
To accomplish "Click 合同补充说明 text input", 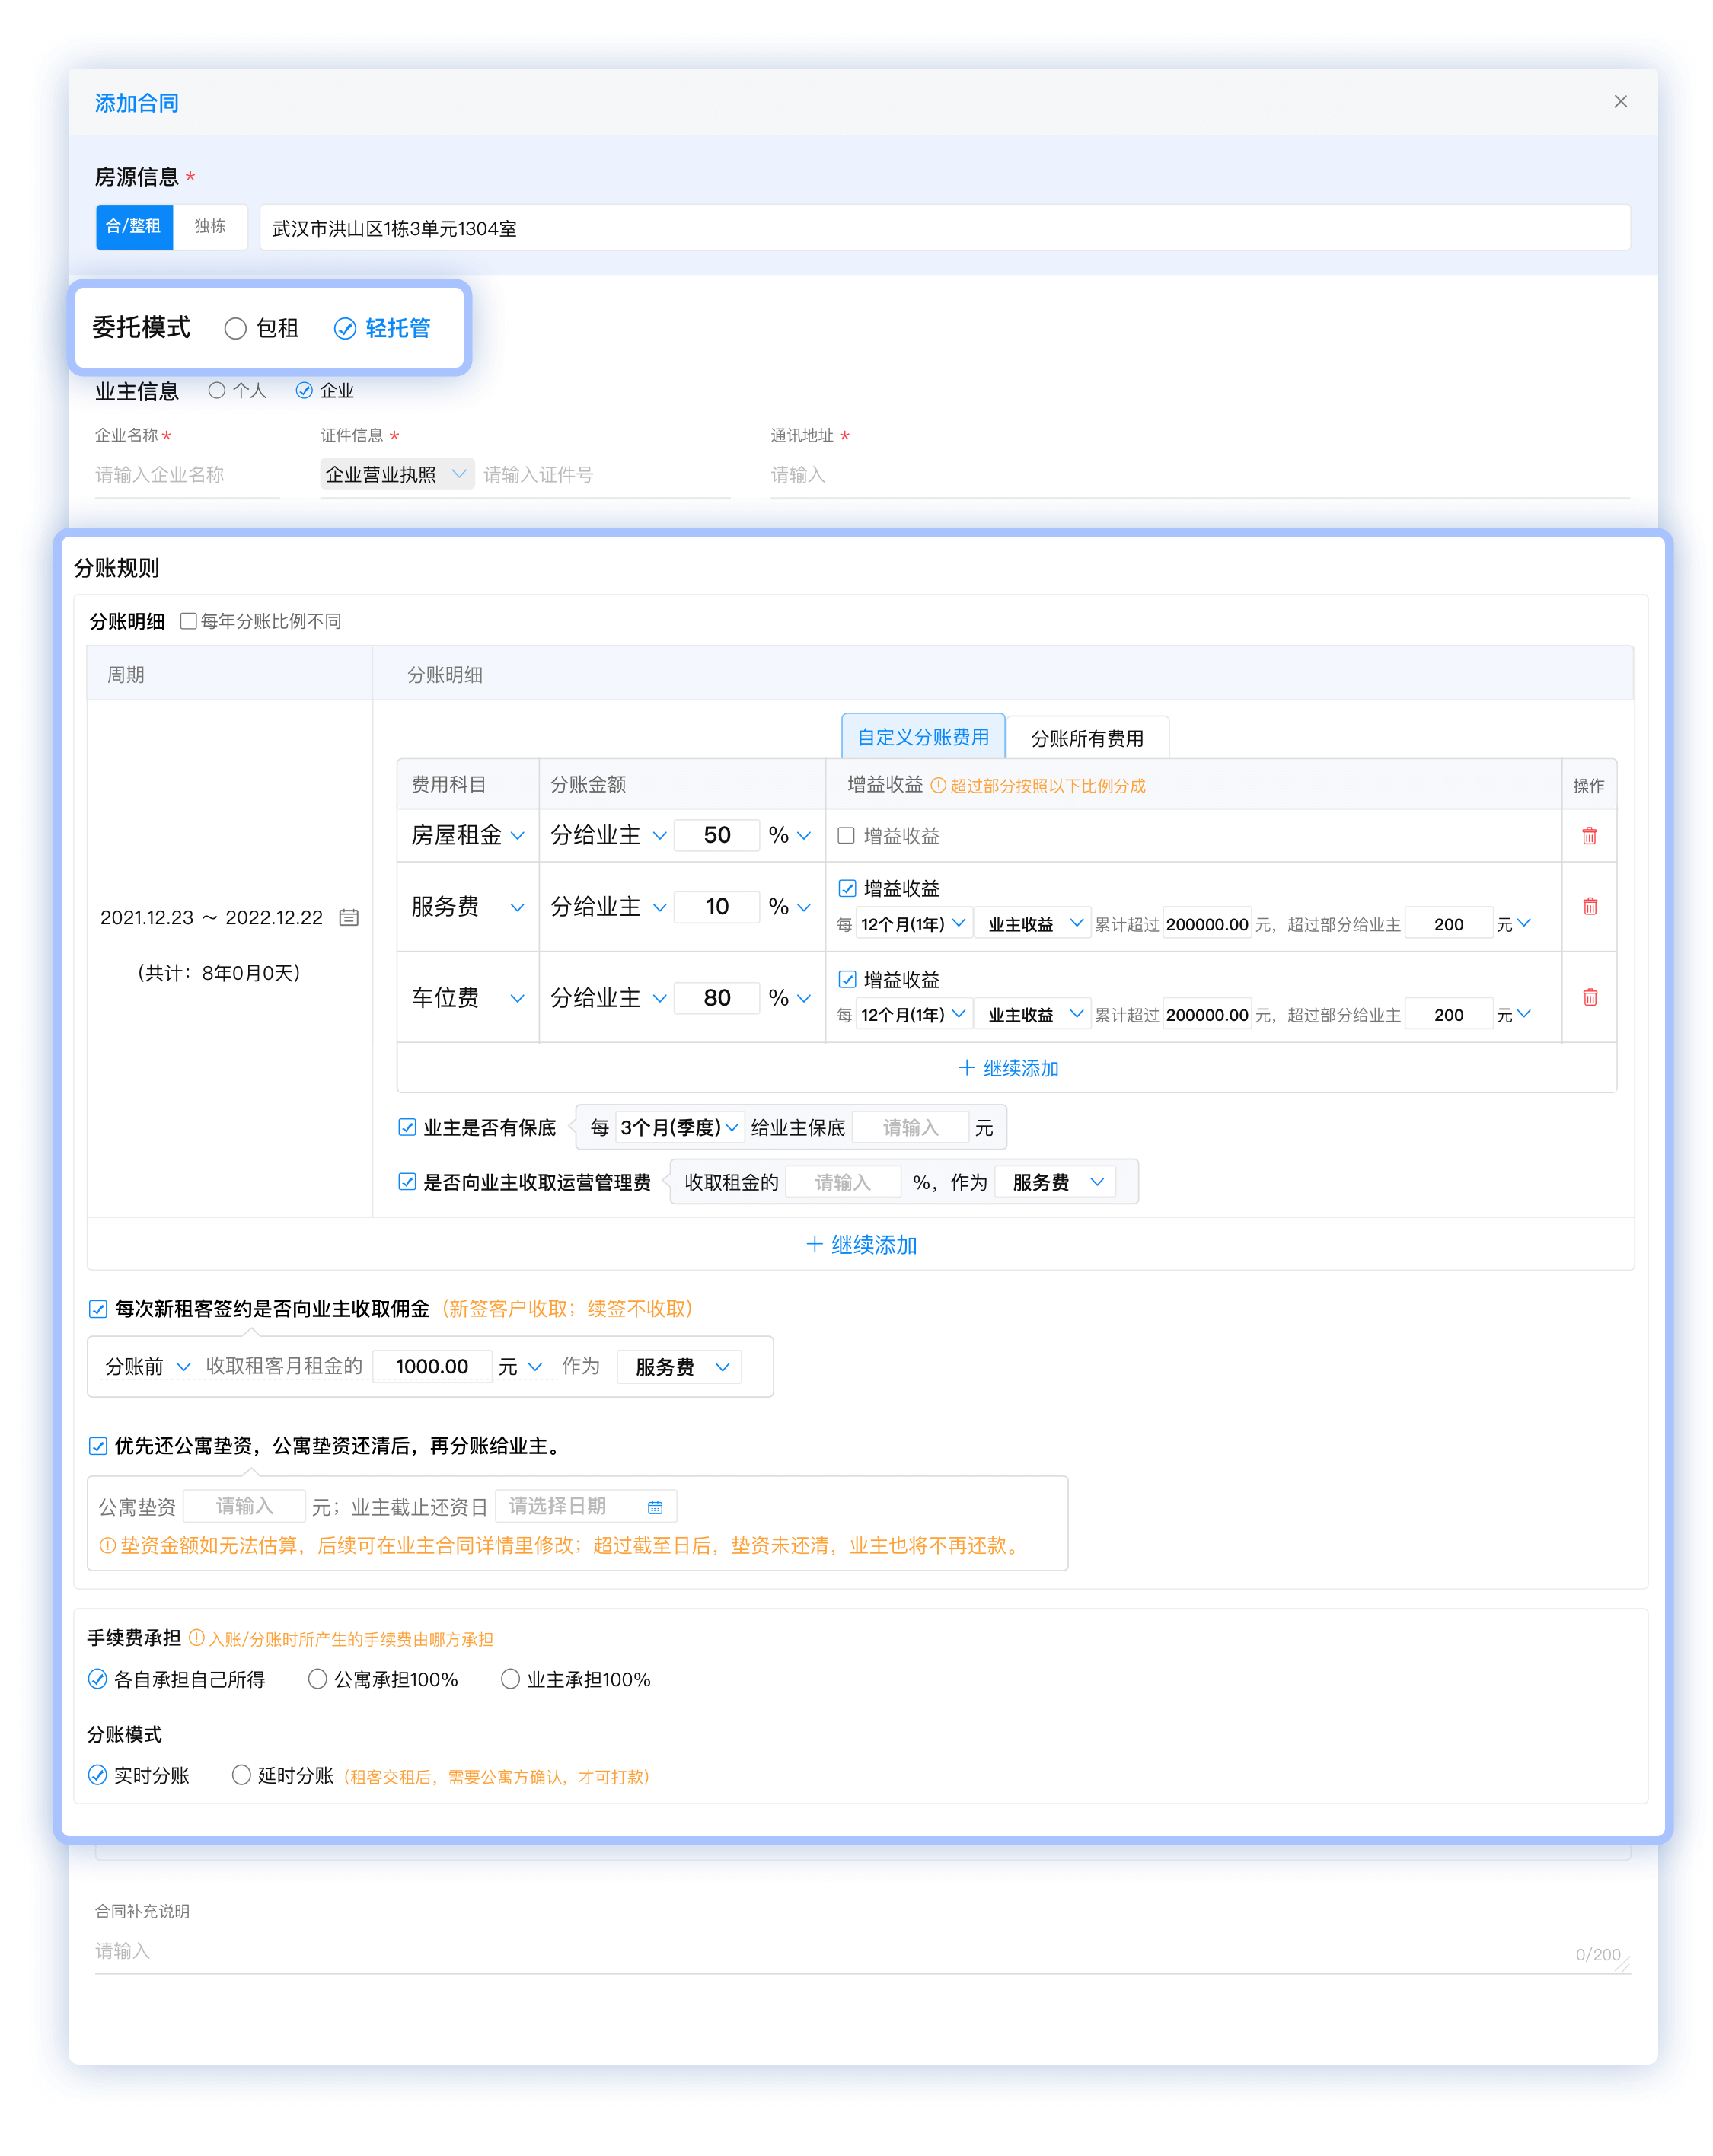I will pos(861,1951).
